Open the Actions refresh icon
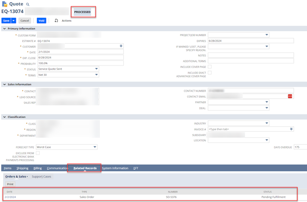307x202 pixels. point(56,20)
